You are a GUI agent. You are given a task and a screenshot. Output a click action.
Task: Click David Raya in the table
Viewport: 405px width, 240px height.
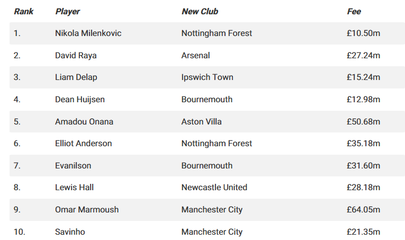pos(76,55)
